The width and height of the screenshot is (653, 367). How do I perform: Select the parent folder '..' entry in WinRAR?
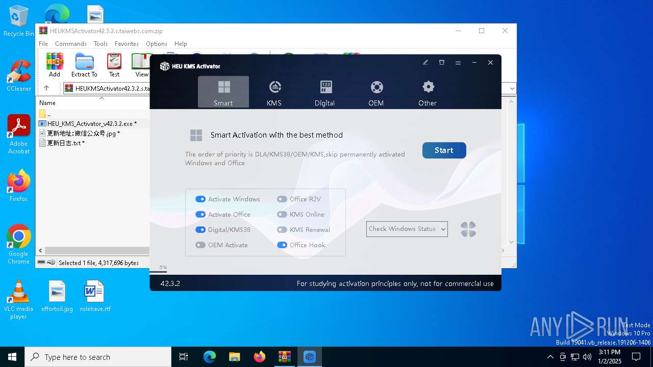pyautogui.click(x=44, y=114)
